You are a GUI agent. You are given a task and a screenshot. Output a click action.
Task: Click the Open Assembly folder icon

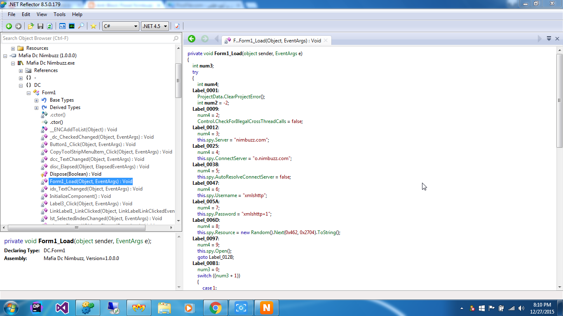(31, 26)
